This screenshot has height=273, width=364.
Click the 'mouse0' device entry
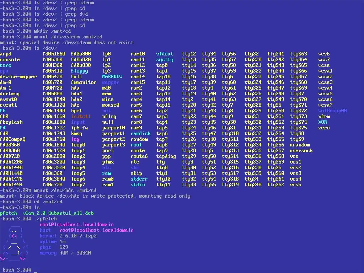(x=111, y=105)
